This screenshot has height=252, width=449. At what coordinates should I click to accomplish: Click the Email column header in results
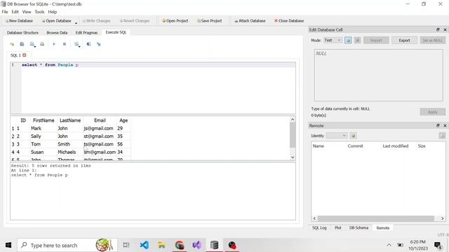[100, 120]
